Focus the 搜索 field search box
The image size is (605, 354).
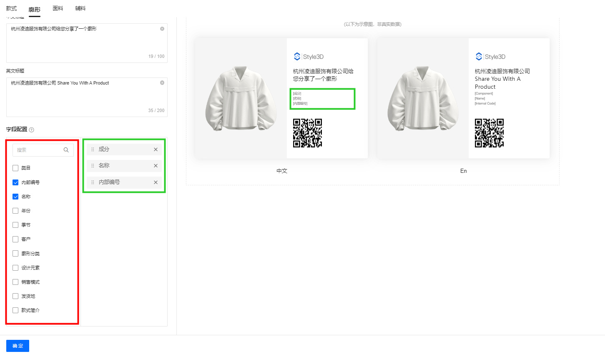(39, 150)
